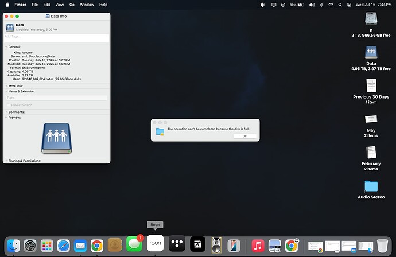This screenshot has height=257, width=396.
Task: Open the View menu
Action: click(x=60, y=5)
